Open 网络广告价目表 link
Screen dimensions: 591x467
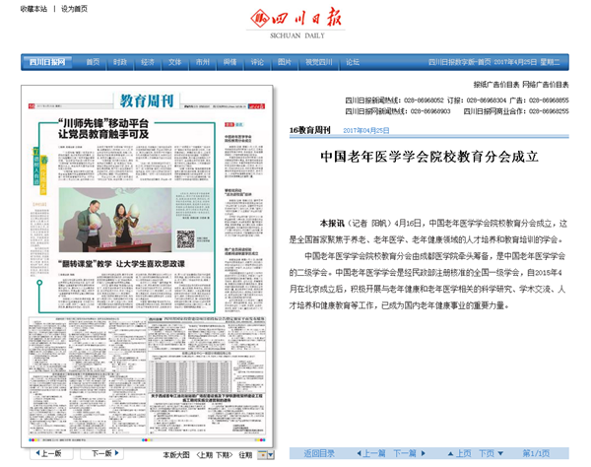546,85
